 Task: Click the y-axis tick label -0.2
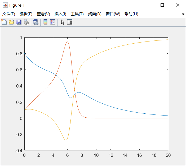[x=19, y=135]
